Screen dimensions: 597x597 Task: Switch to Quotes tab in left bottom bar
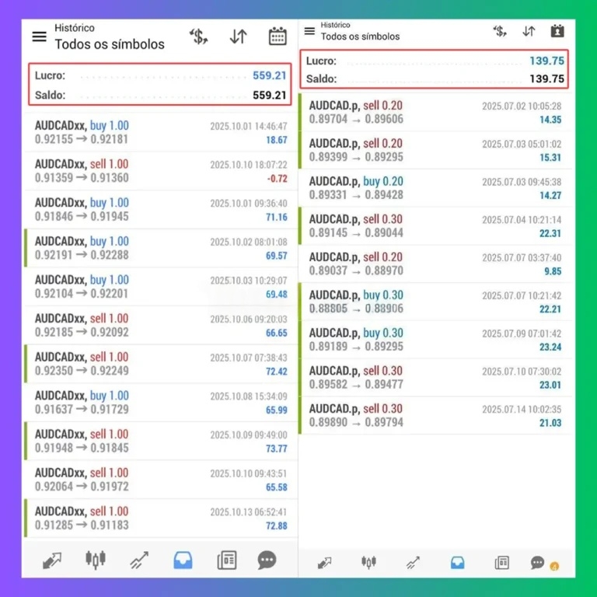pos(53,559)
